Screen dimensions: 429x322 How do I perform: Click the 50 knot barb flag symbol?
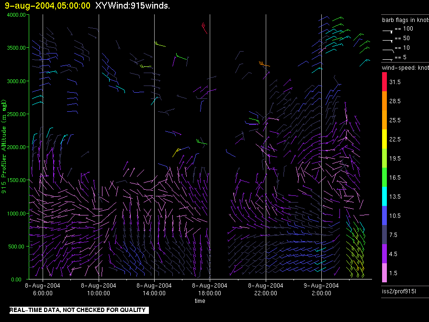[388, 41]
